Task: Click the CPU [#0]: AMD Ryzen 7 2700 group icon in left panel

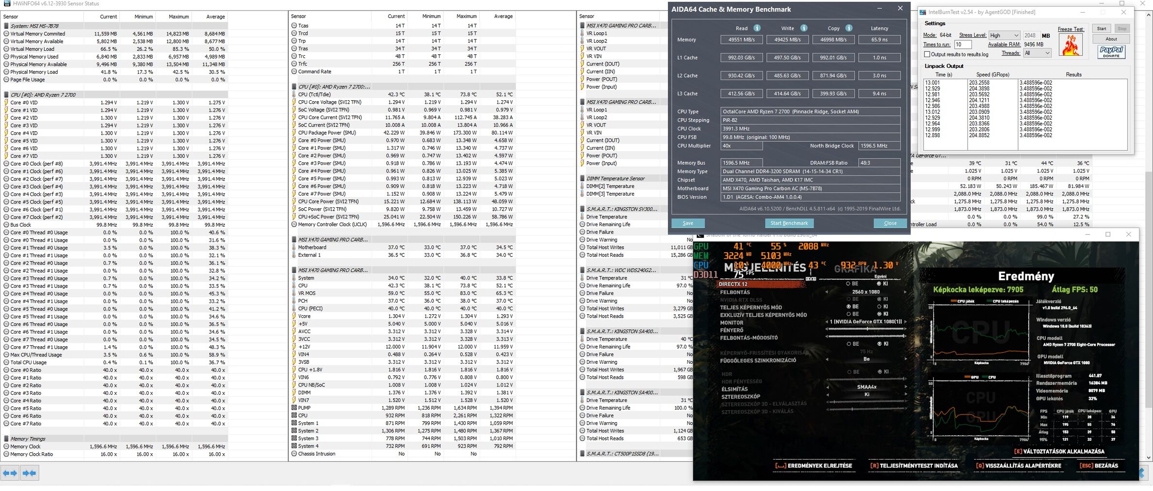Action: point(6,95)
